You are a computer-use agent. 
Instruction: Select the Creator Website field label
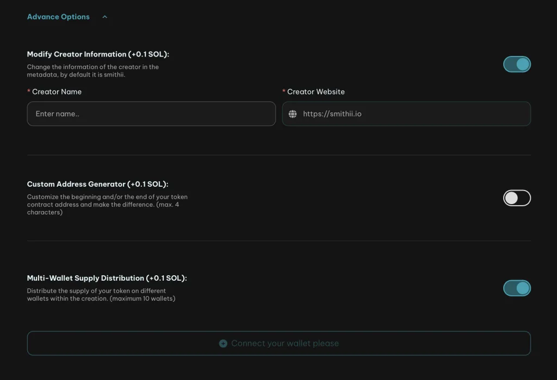coord(315,92)
